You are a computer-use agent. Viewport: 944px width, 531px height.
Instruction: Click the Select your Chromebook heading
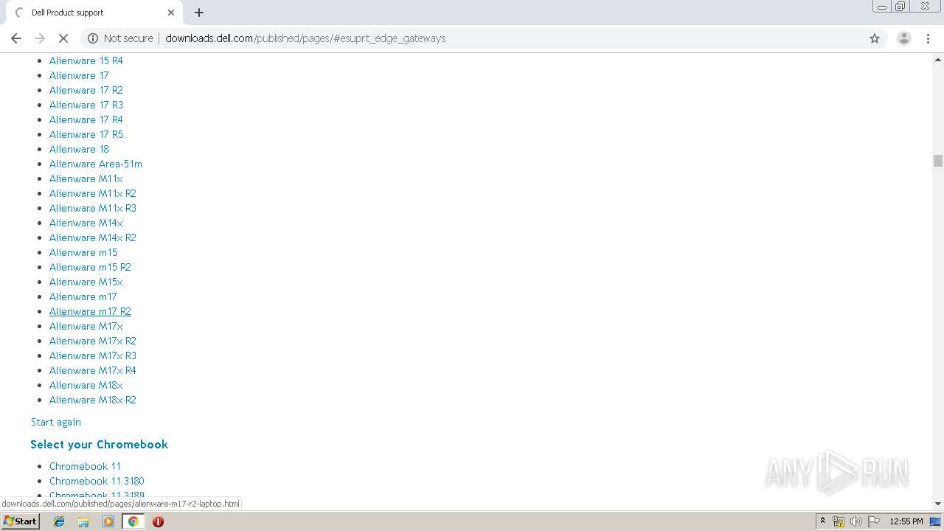pyautogui.click(x=100, y=444)
